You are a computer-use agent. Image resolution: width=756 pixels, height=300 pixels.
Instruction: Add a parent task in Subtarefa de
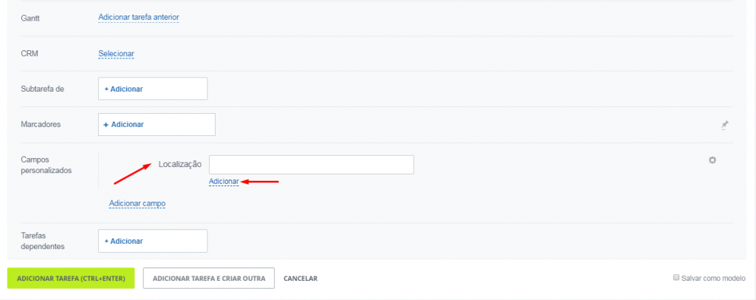click(x=153, y=89)
